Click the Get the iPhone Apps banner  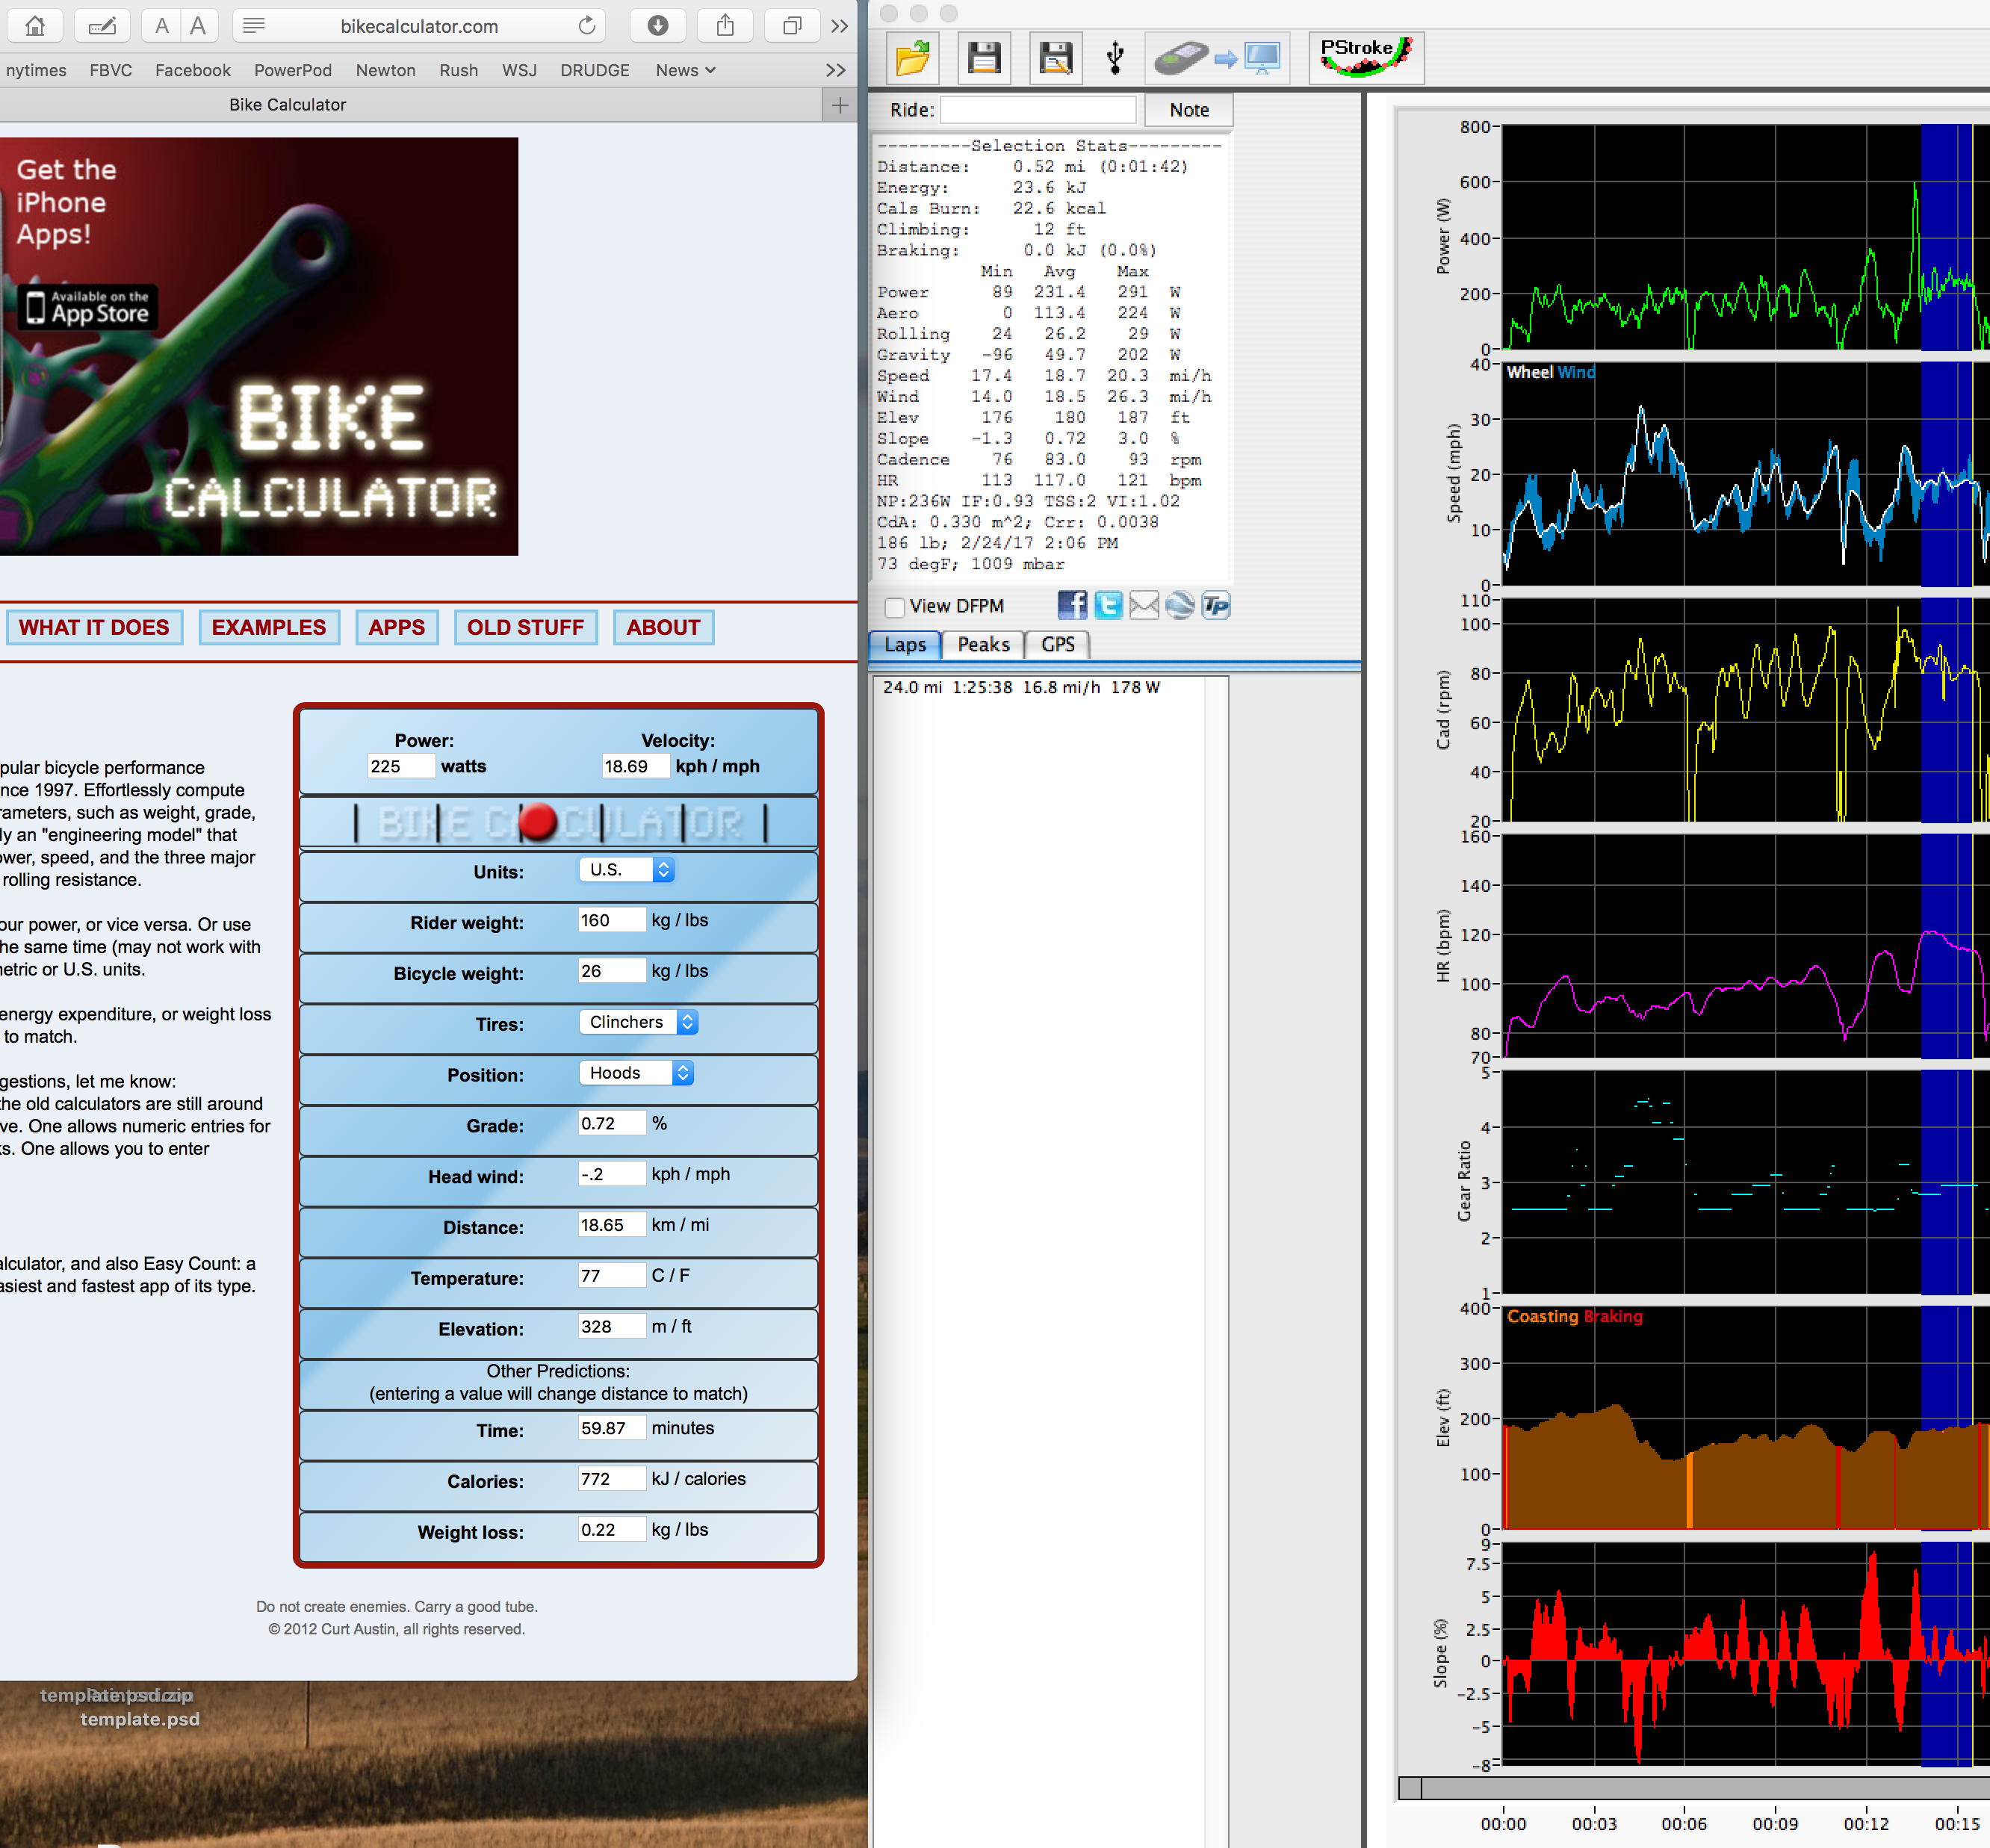point(259,346)
